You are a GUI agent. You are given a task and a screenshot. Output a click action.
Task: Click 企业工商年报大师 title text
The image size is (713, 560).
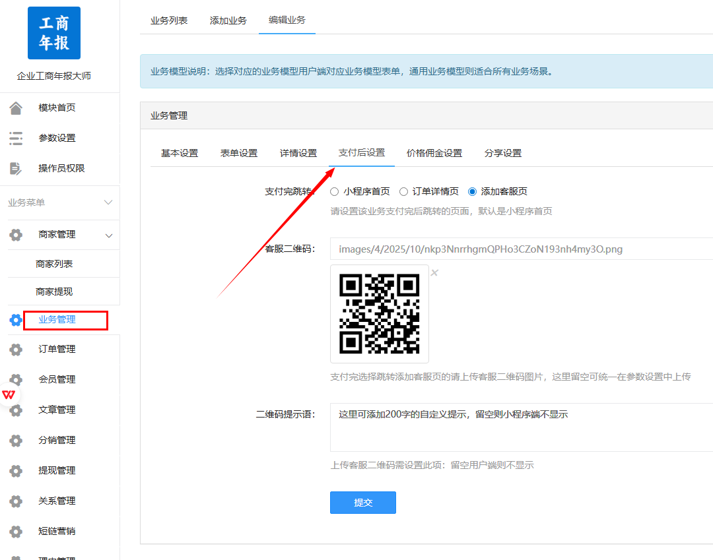pos(53,77)
